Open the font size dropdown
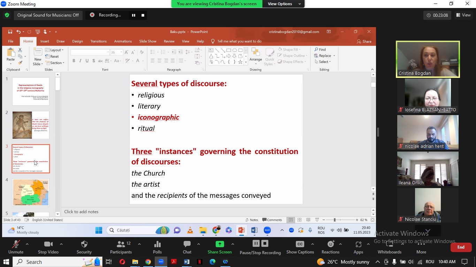 [121, 52]
